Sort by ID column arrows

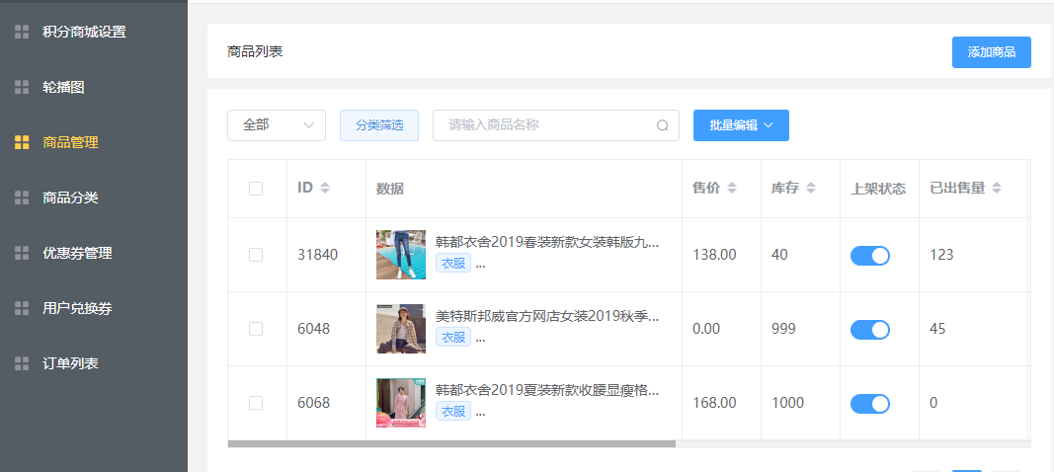click(325, 189)
